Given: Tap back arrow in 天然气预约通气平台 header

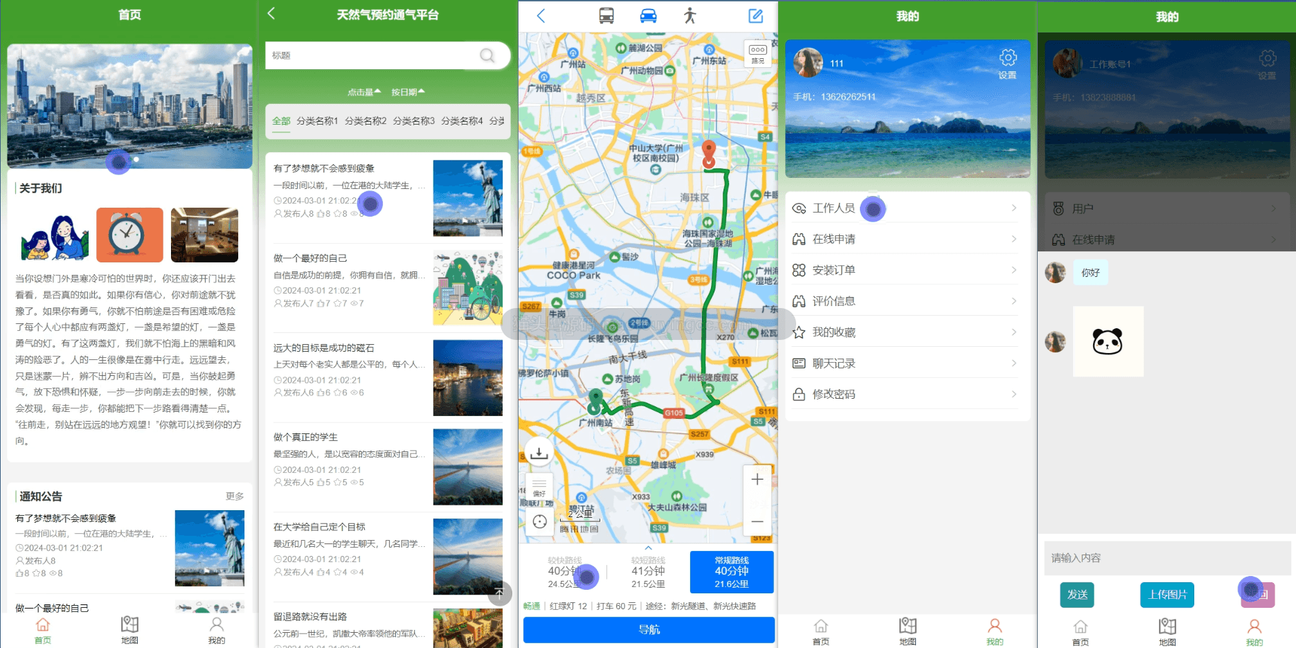Looking at the screenshot, I should (x=271, y=13).
